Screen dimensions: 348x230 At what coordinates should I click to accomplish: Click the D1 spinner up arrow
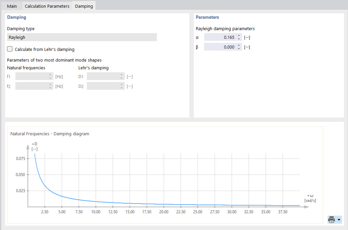point(121,75)
